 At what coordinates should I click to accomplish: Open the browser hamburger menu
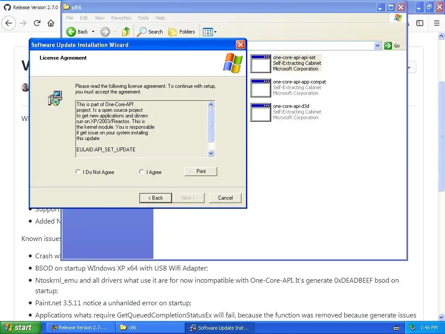point(437,23)
